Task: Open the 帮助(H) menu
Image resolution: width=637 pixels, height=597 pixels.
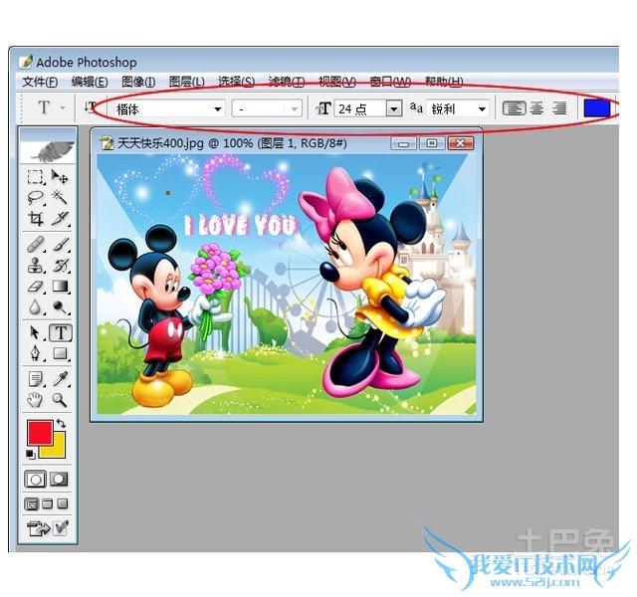Action: pos(444,82)
